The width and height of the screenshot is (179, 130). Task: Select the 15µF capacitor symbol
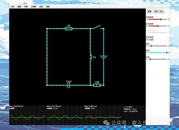(x=69, y=85)
